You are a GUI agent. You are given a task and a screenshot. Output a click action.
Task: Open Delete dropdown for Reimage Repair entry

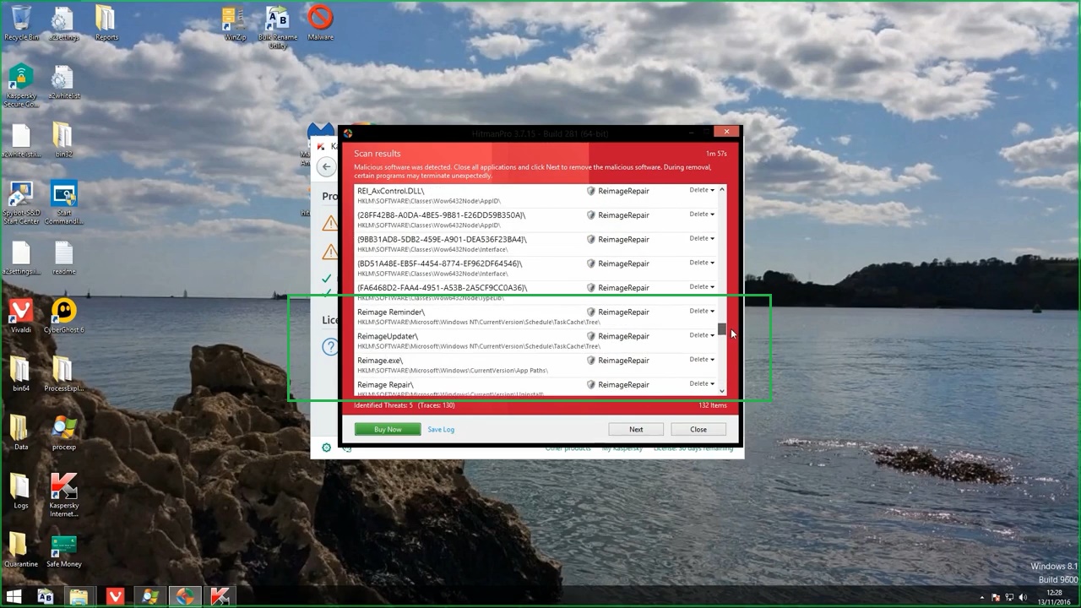pyautogui.click(x=702, y=384)
